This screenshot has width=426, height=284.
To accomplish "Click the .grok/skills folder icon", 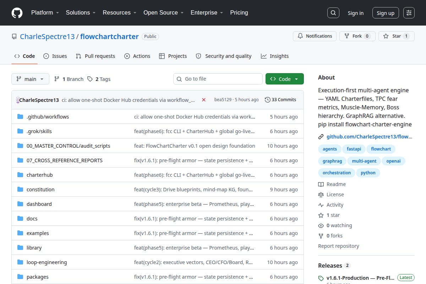I will point(20,131).
